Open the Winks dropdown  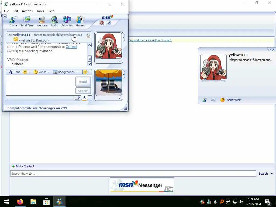(x=41, y=72)
